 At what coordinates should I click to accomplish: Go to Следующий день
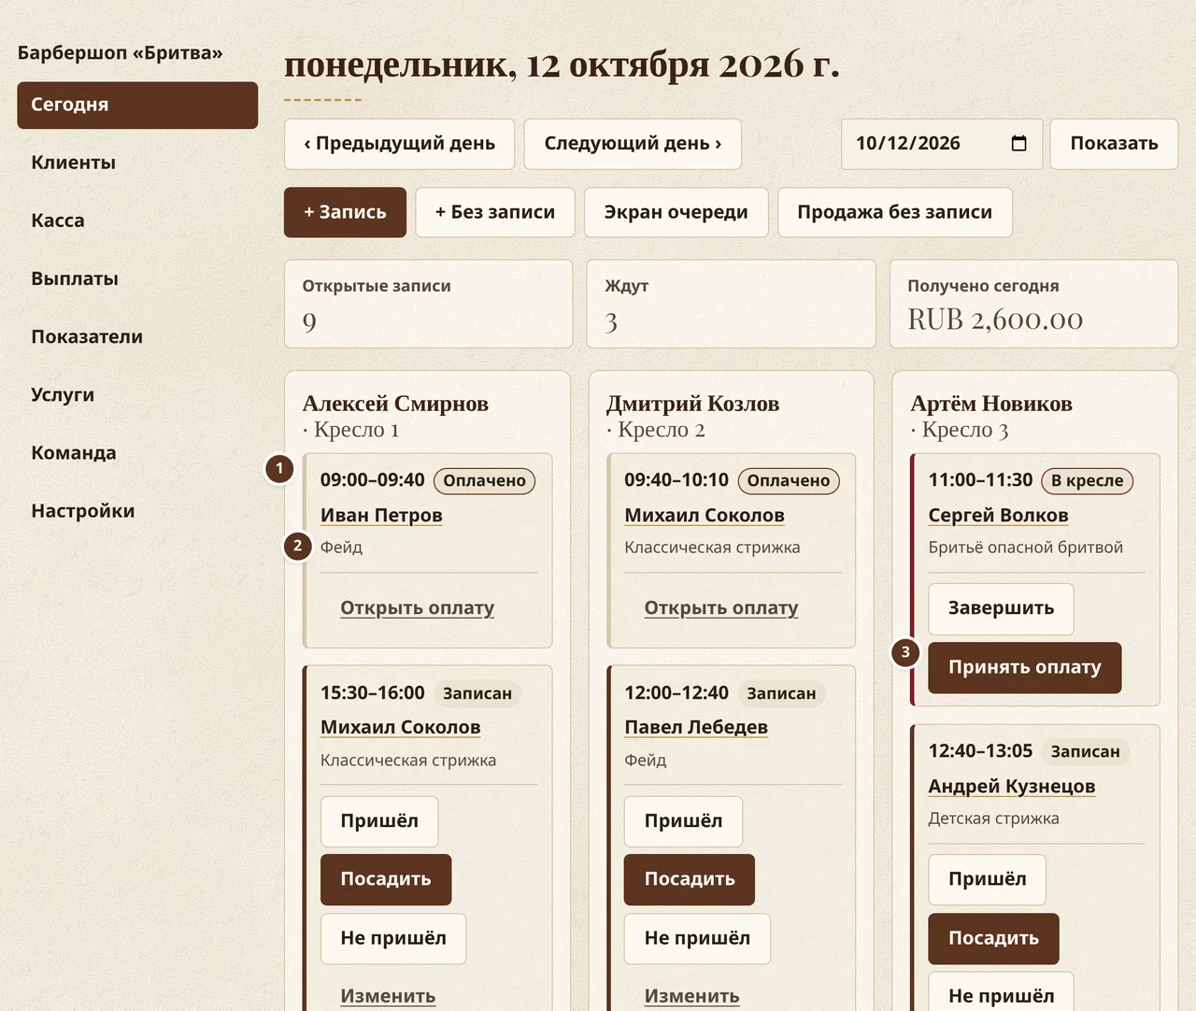(633, 144)
